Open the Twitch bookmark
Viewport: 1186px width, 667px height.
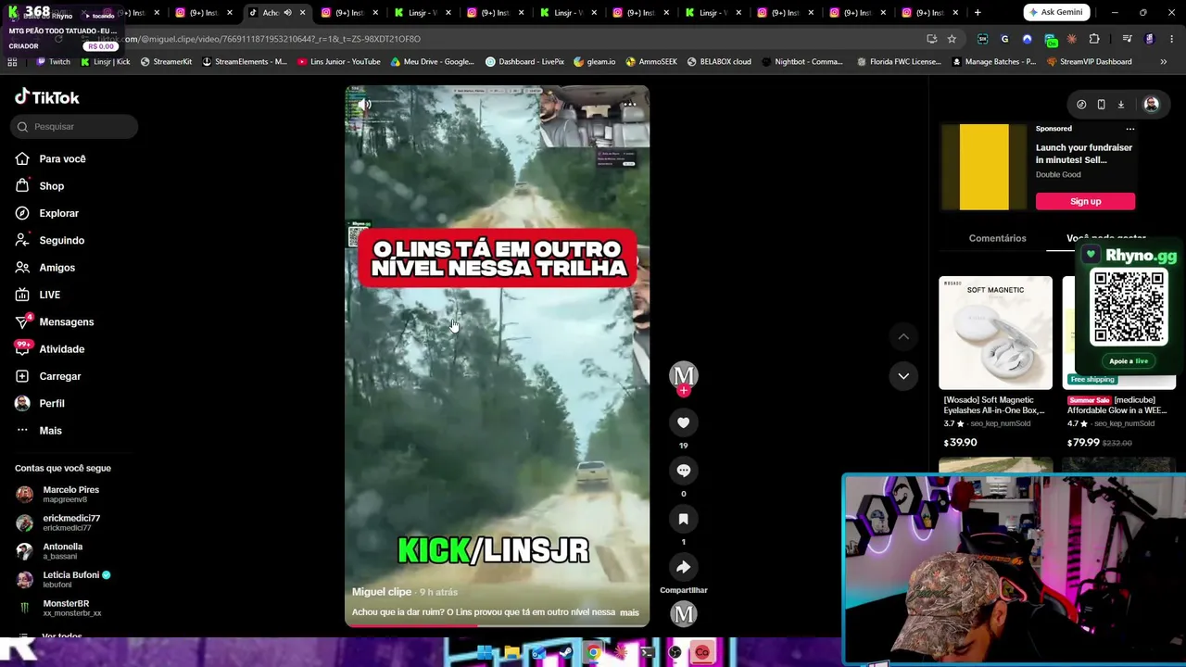click(53, 62)
